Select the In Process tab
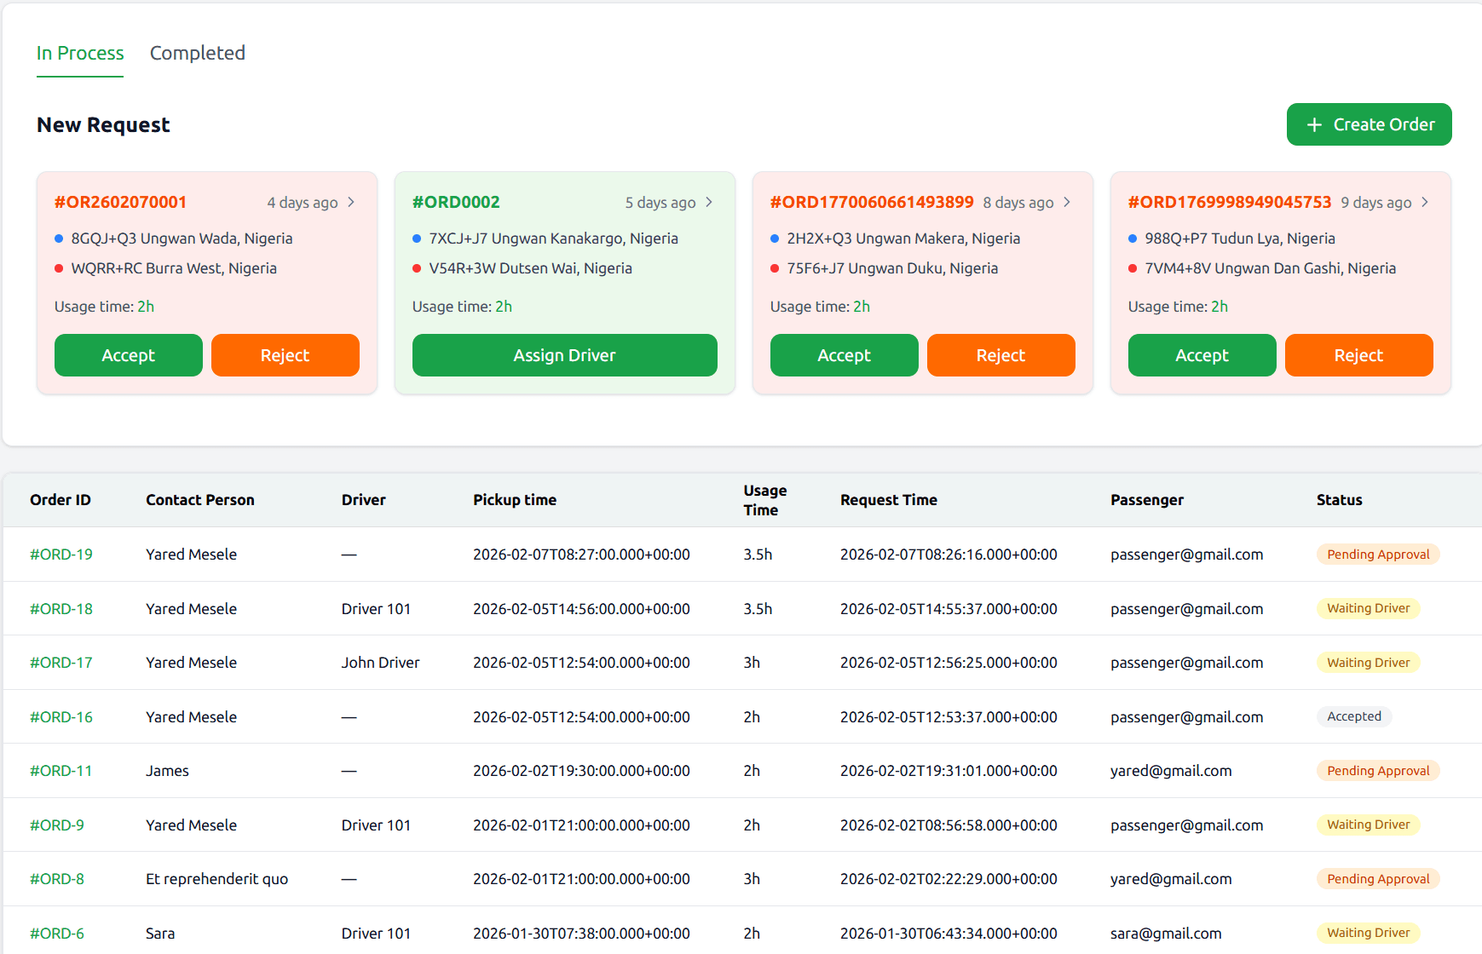Screen dimensions: 1482x954 (x=80, y=53)
